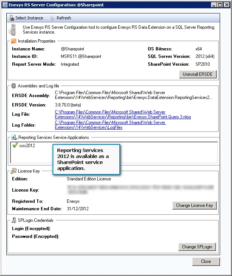Viewport: 232px width, 276px height.
Task: Click the Enesys registered-to value
Action: 73,201
